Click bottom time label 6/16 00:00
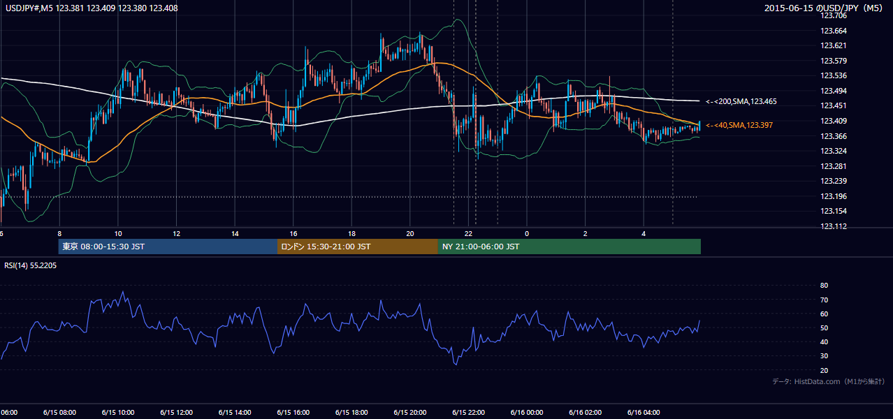The height and width of the screenshot is (419, 893). [x=527, y=413]
